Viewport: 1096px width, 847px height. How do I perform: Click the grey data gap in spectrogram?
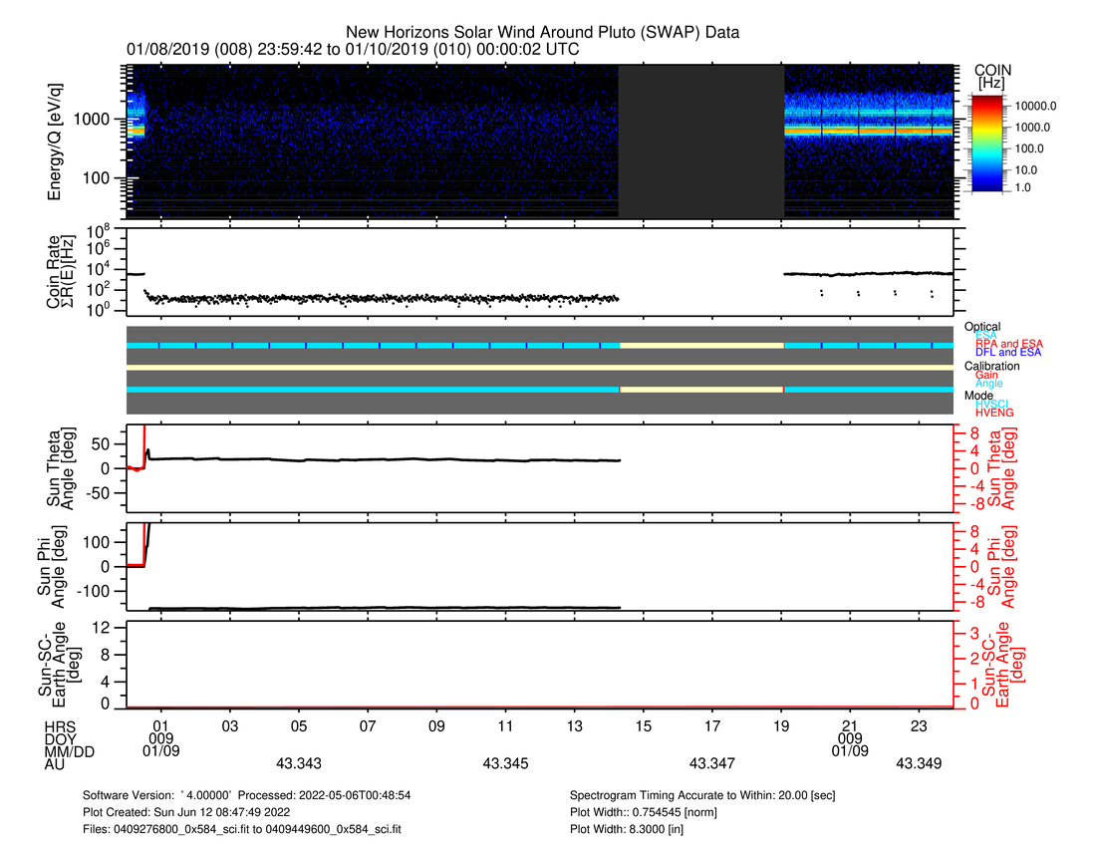pos(700,141)
